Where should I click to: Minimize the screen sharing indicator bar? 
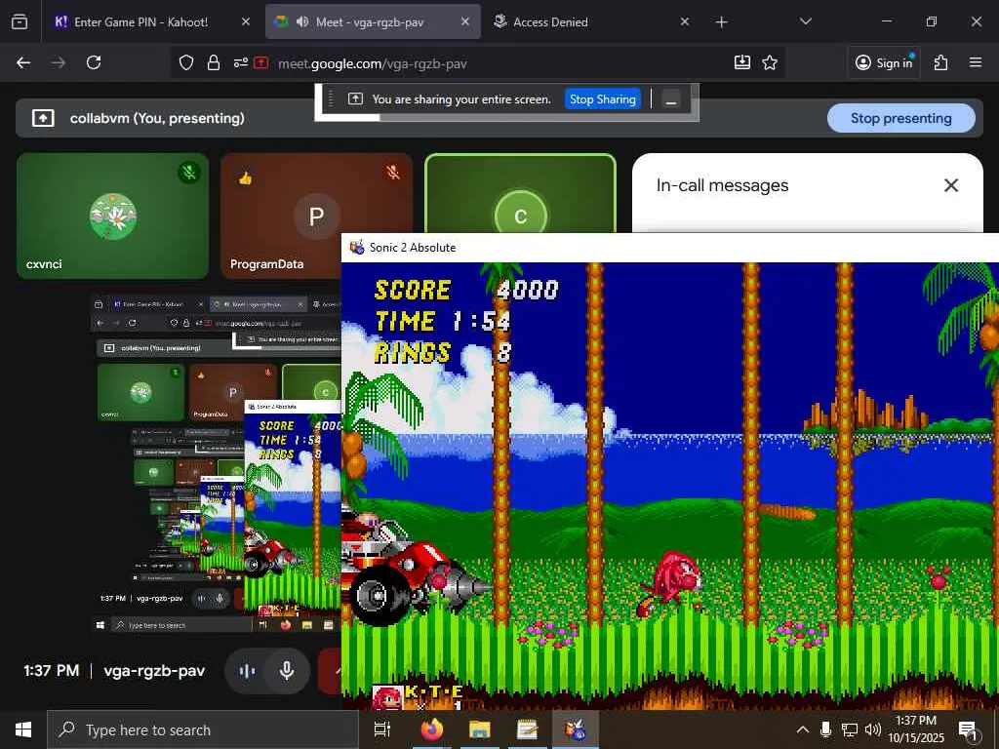670,100
